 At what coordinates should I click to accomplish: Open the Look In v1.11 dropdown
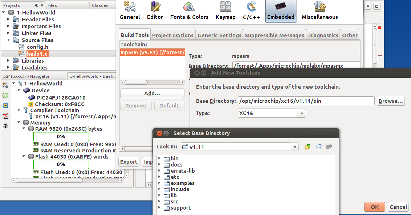(x=294, y=147)
